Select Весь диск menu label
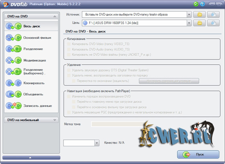 pos(32,26)
